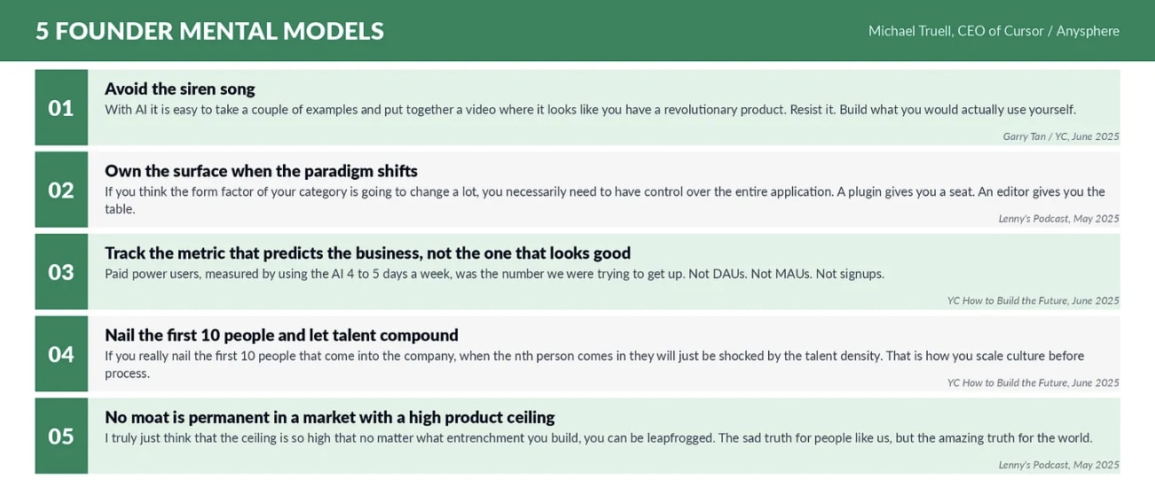Open 'Lenny's Podcast, May 2025' source under item 02
The height and width of the screenshot is (480, 1155).
[x=1059, y=219]
